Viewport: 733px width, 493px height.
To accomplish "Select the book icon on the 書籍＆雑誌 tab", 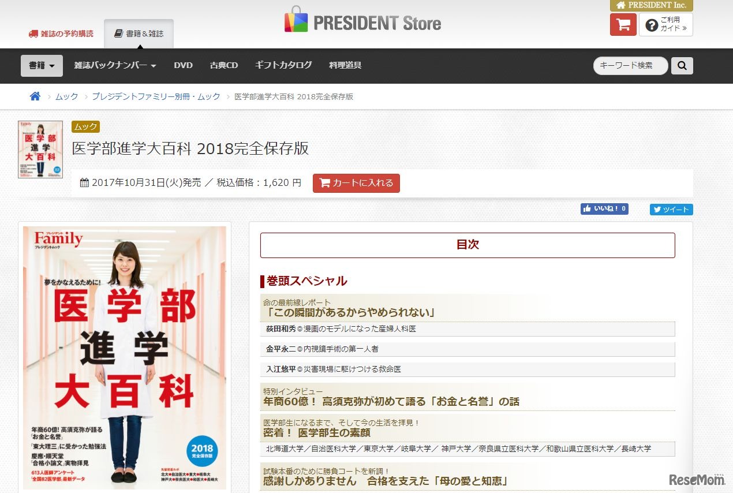I will click(119, 32).
